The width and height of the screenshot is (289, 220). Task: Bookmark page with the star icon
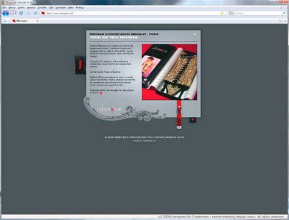coord(222,13)
